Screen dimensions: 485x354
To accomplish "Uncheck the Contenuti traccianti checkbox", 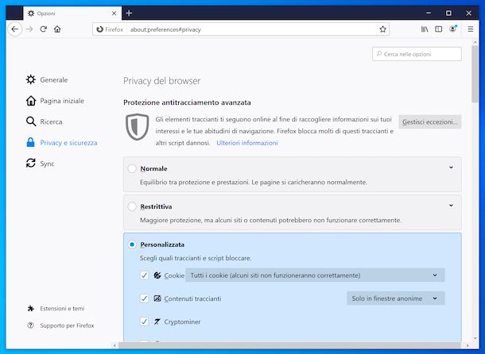I will click(x=144, y=298).
